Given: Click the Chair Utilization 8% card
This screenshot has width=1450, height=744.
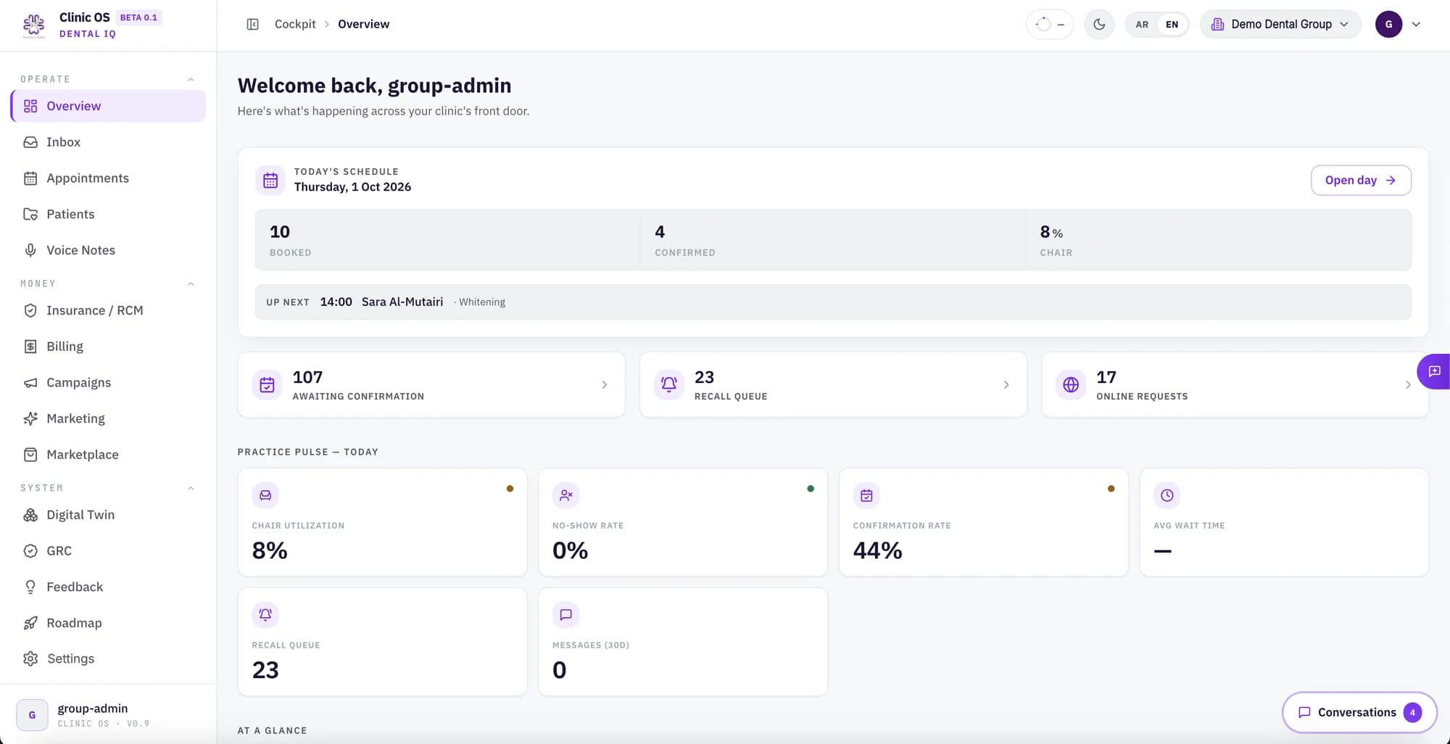Looking at the screenshot, I should pyautogui.click(x=382, y=522).
